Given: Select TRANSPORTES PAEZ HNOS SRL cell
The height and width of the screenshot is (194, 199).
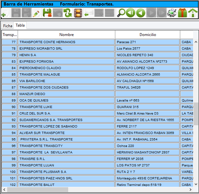Looking at the screenshot, I should 66,178.
